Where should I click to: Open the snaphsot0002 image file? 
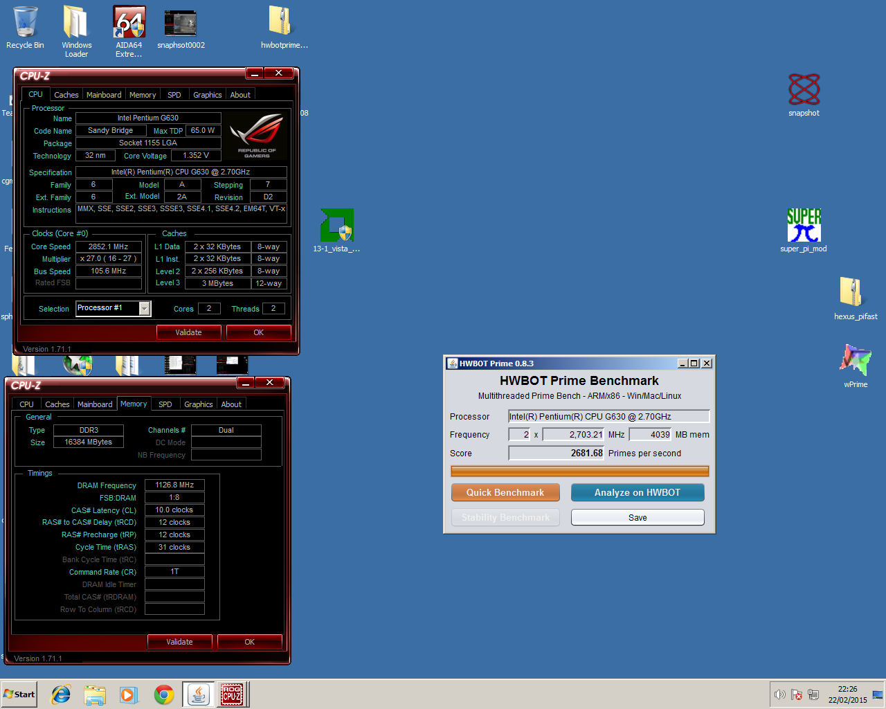[x=181, y=28]
